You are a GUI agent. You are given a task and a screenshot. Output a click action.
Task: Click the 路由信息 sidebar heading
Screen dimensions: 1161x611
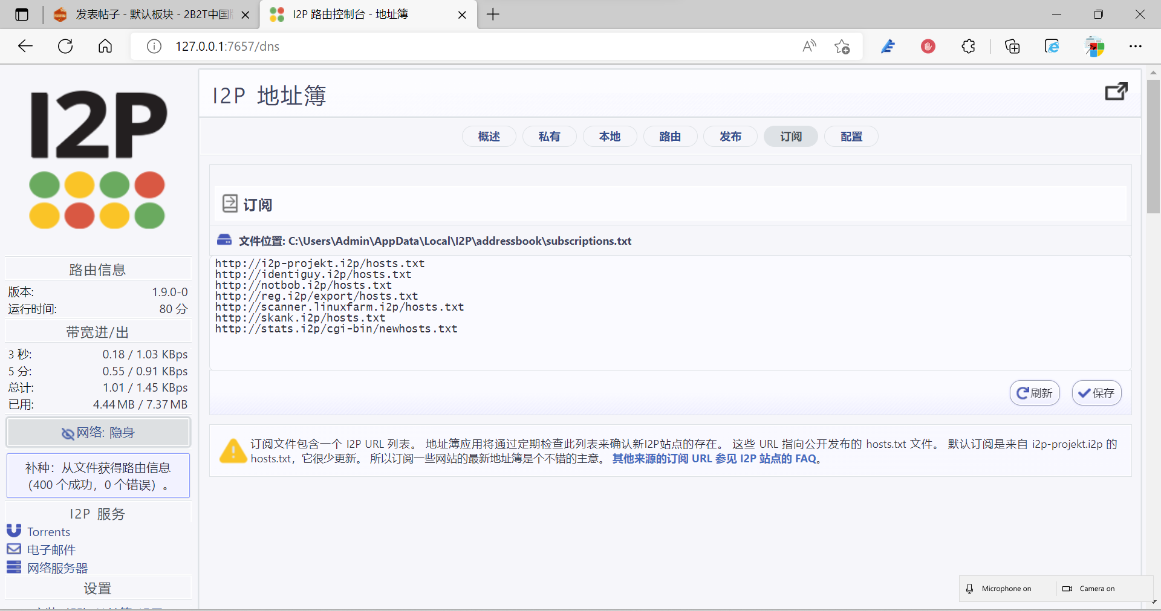click(x=98, y=270)
